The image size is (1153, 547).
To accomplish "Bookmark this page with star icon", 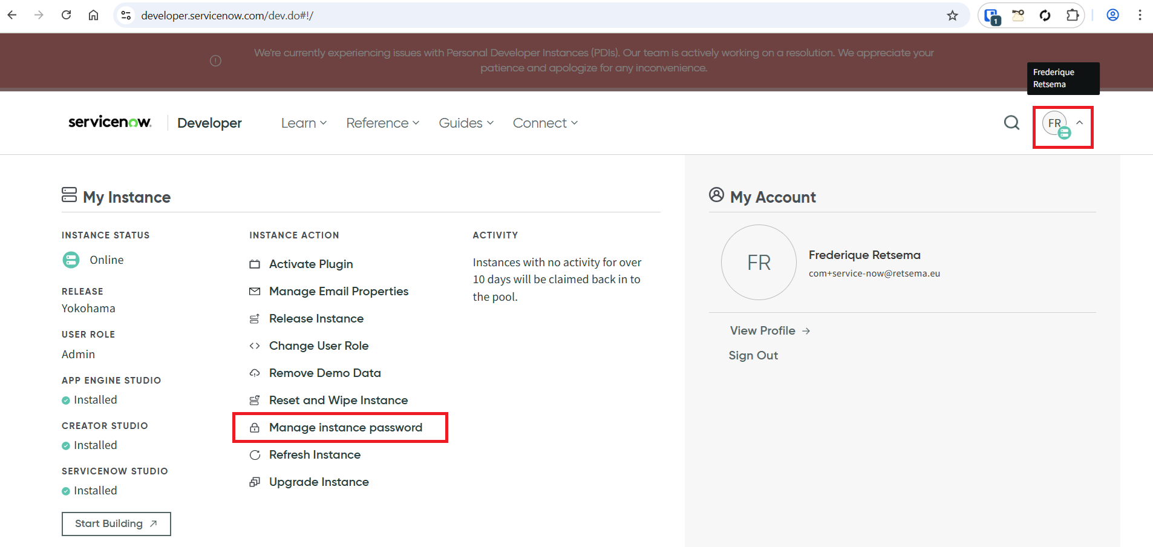I will click(x=953, y=15).
